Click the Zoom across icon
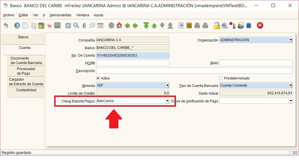 tap(224, 25)
